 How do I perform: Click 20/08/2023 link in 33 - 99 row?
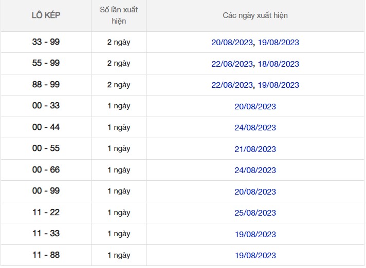click(x=232, y=43)
